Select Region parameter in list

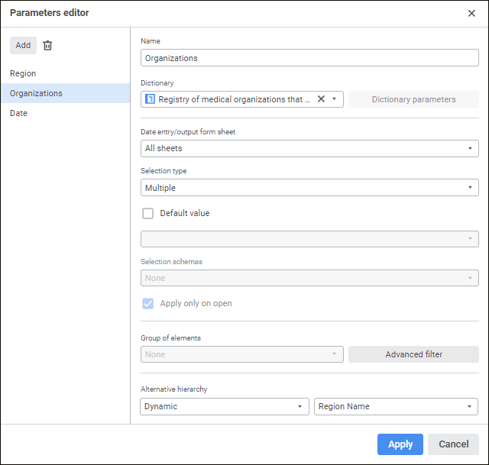[x=23, y=73]
